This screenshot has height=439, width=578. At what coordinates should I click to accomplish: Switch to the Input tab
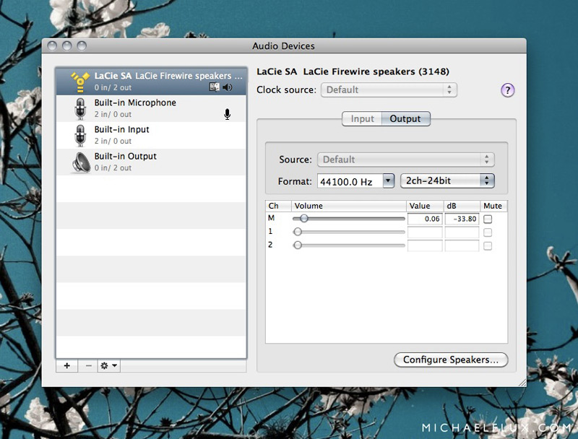362,118
